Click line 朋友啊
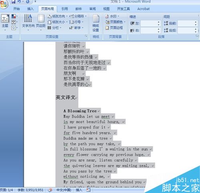Image resolution: width=200 pixels, height=193 pixels. (70, 73)
